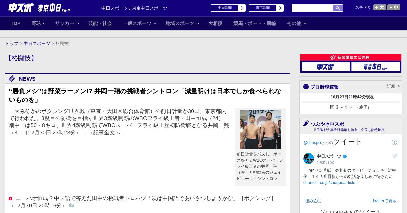
Task: Click 埋め込む link in Twitter widget
Action: click(x=313, y=201)
